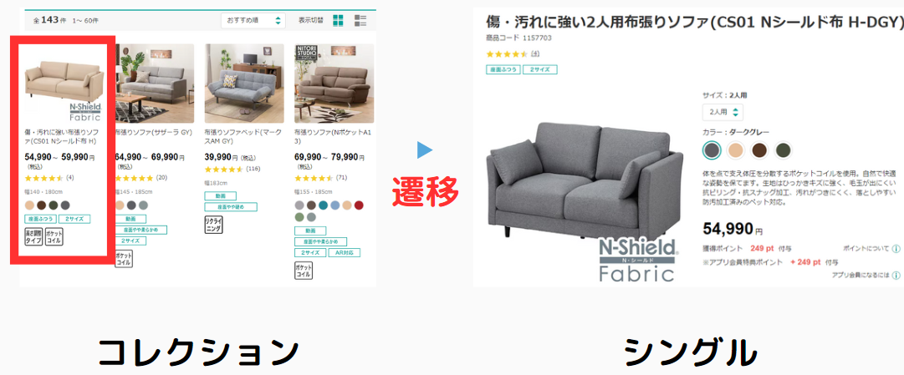Select the beige color option in detail
904x375 pixels.
736,150
